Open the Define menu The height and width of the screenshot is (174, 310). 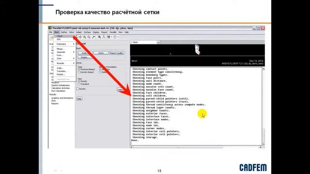coord(64,32)
